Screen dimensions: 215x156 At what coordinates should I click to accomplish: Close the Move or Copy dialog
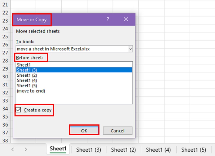(x=126, y=20)
